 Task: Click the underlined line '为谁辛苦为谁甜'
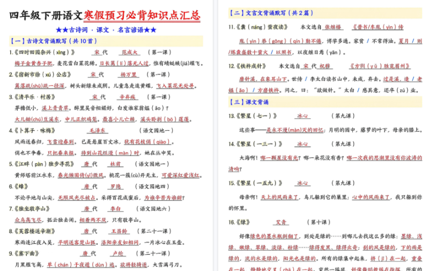163,198
